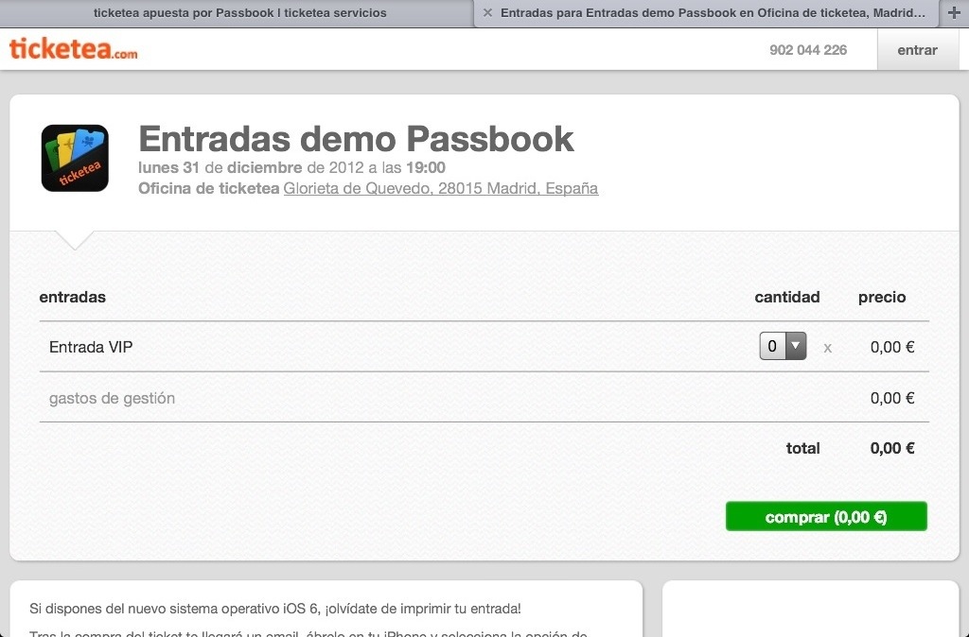
Task: Click the precio column header
Action: point(882,297)
